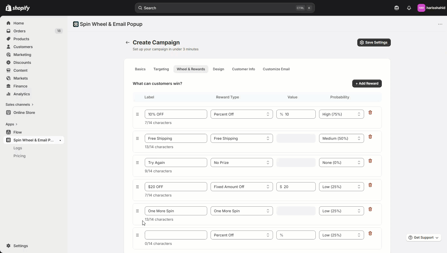The height and width of the screenshot is (253, 447).
Task: Open reward type dropdown for 10% OFF
Action: pyautogui.click(x=242, y=114)
